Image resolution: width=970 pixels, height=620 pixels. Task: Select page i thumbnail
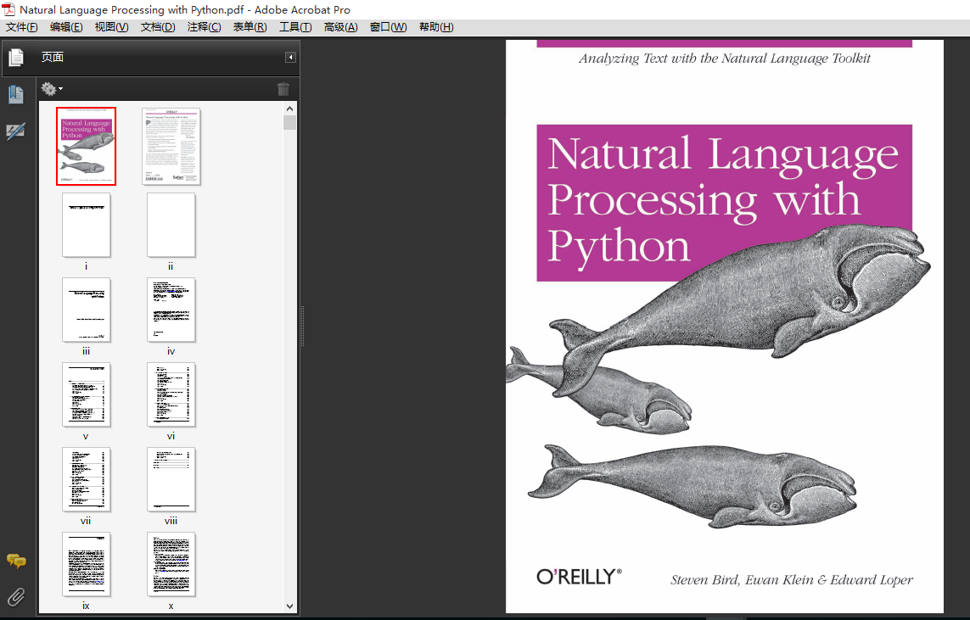click(x=86, y=225)
